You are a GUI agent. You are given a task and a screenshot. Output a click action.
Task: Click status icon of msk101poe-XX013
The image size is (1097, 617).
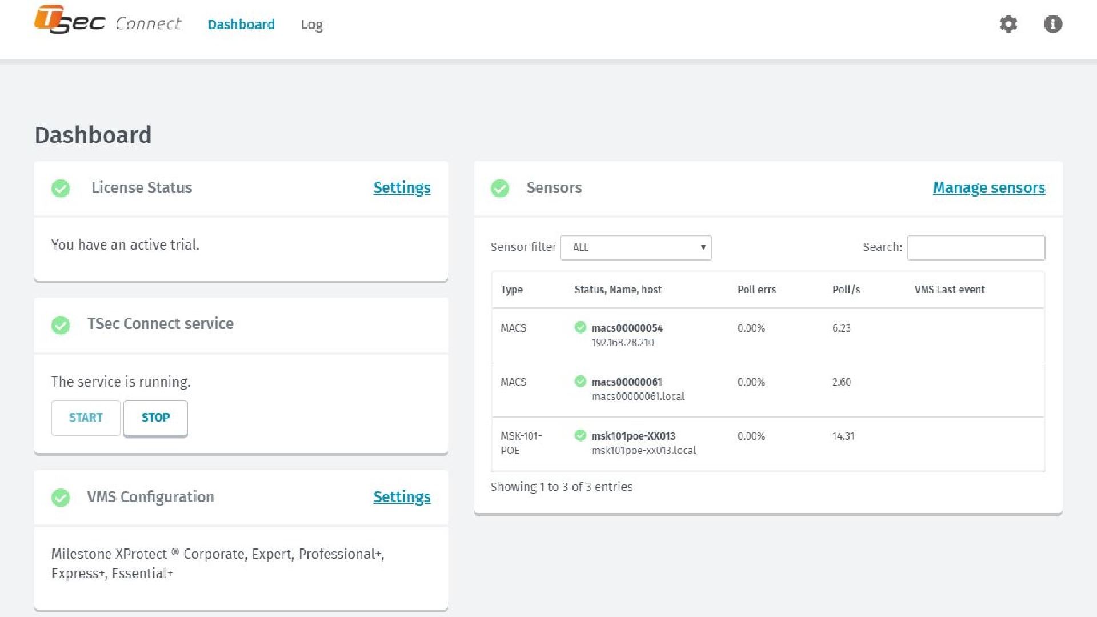580,435
